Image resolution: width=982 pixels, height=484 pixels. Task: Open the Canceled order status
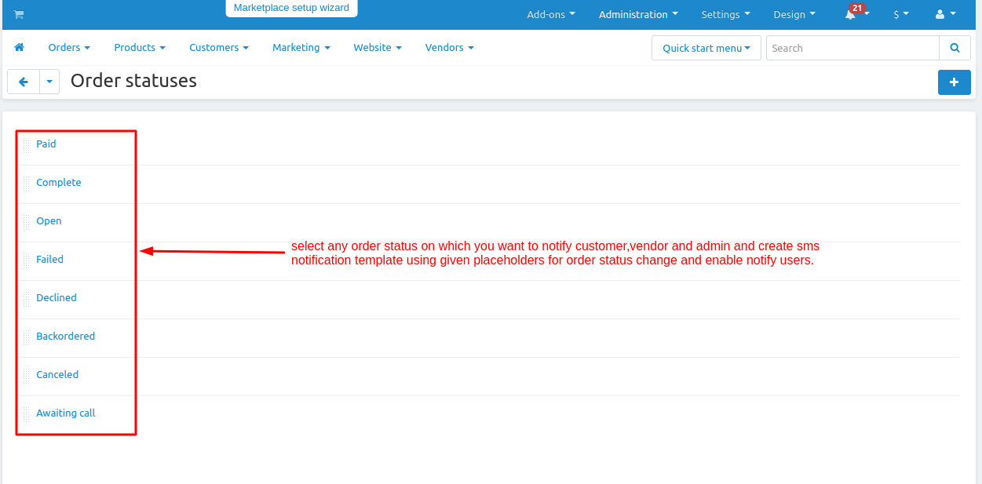click(x=57, y=375)
